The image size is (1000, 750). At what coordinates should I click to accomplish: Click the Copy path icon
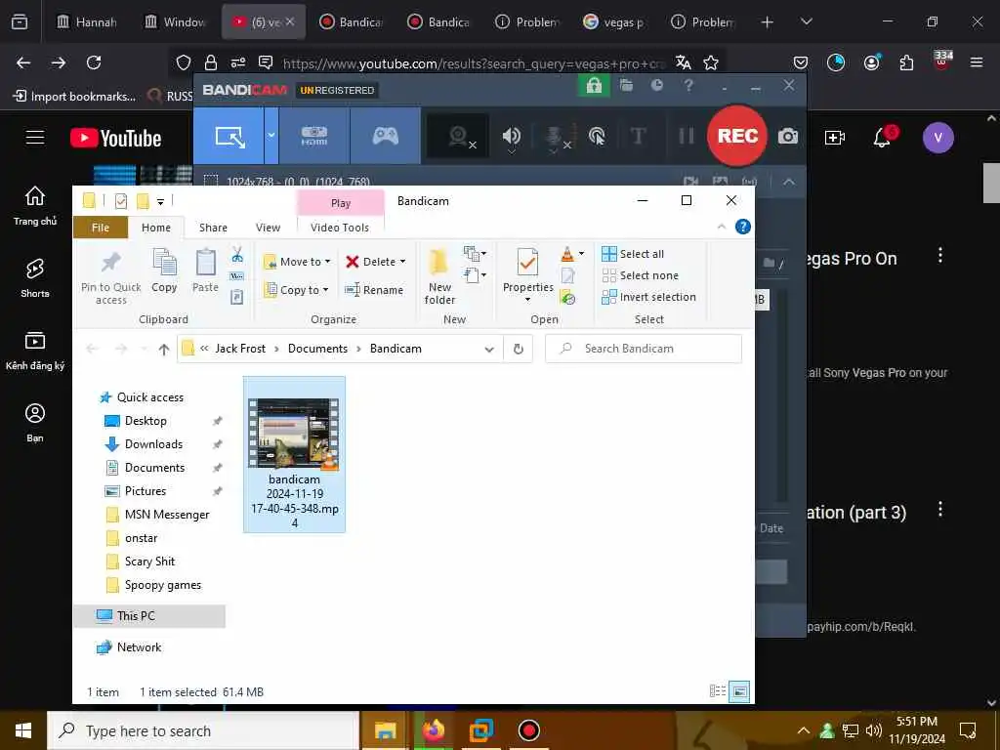(x=237, y=276)
